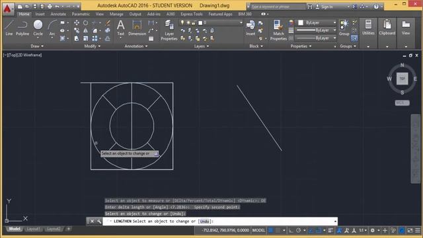Image resolution: width=423 pixels, height=238 pixels.
Task: Toggle MODEL space button in status bar
Action: click(x=258, y=230)
